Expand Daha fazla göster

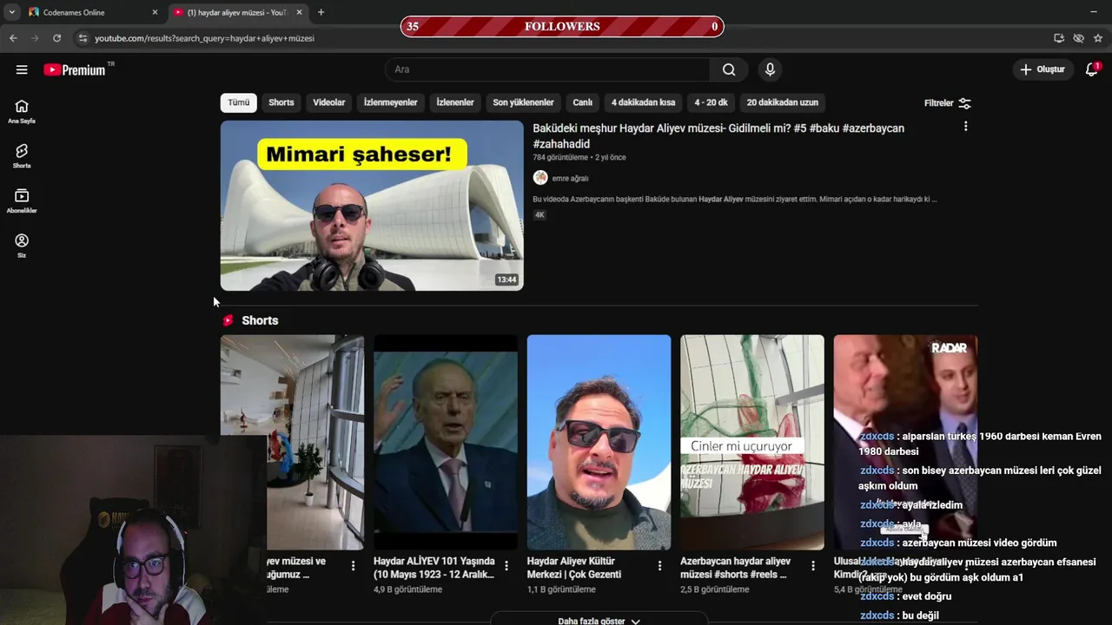click(599, 621)
